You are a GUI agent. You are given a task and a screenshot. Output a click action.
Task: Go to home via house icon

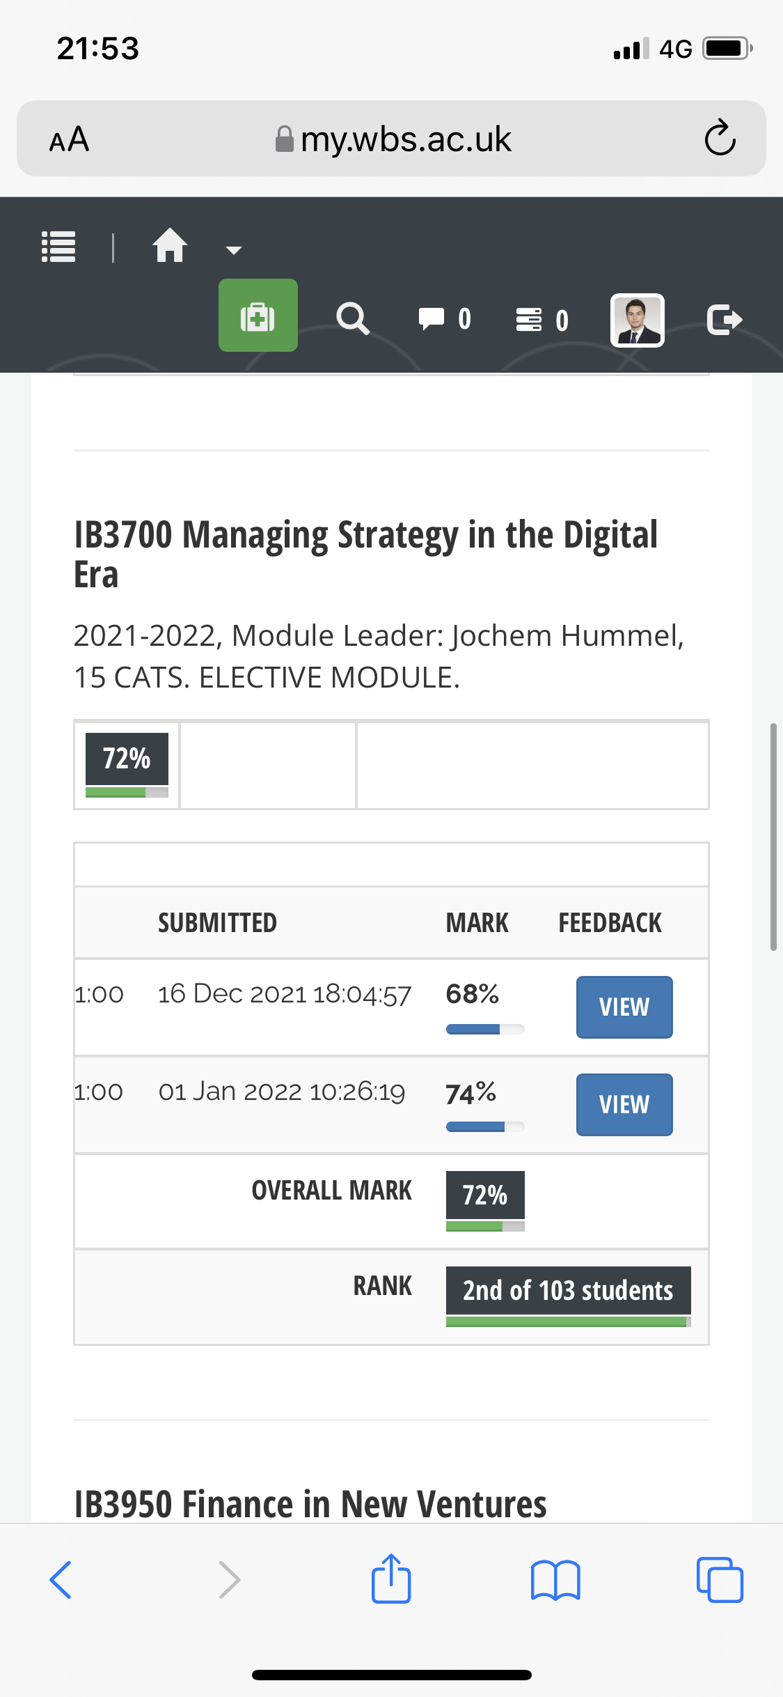point(170,245)
